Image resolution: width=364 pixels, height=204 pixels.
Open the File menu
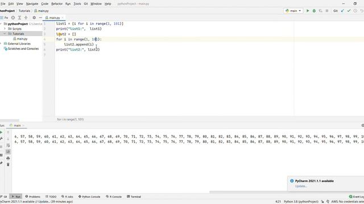pos(3,4)
